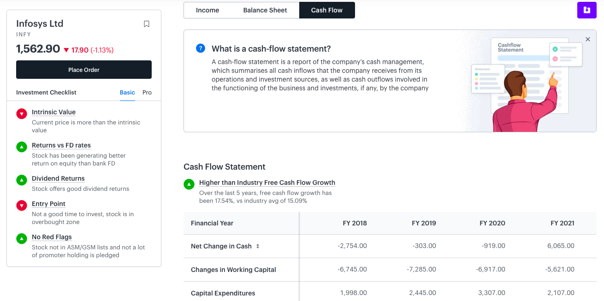This screenshot has width=604, height=301.
Task: Switch to the Pro checklist tab
Action: pyautogui.click(x=147, y=92)
